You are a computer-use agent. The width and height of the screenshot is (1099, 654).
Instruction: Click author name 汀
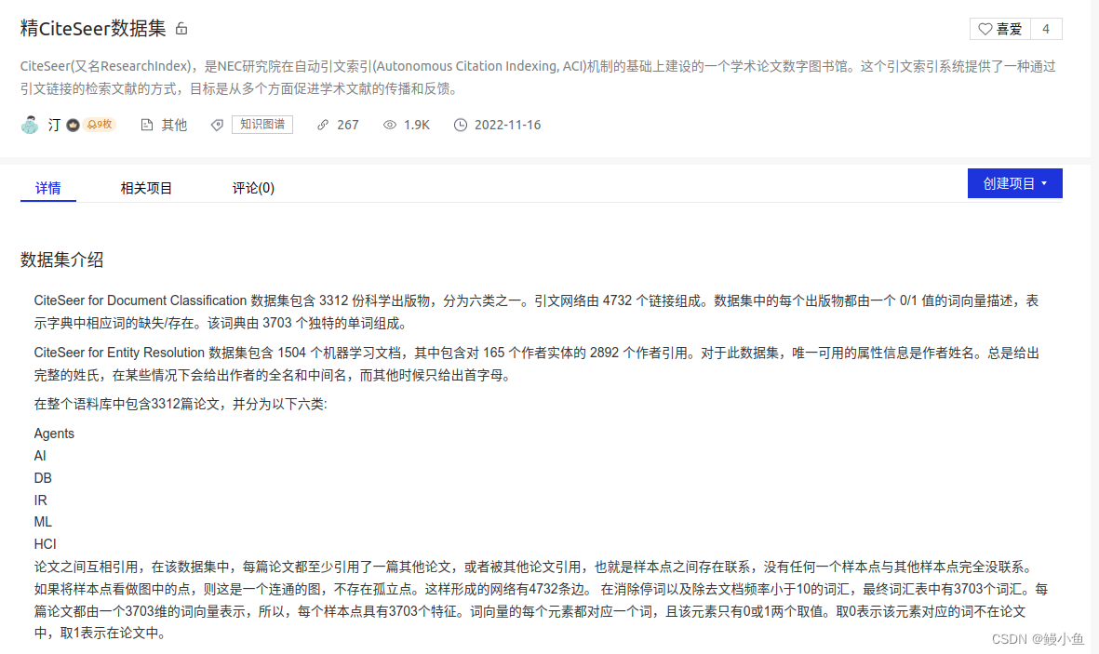54,125
